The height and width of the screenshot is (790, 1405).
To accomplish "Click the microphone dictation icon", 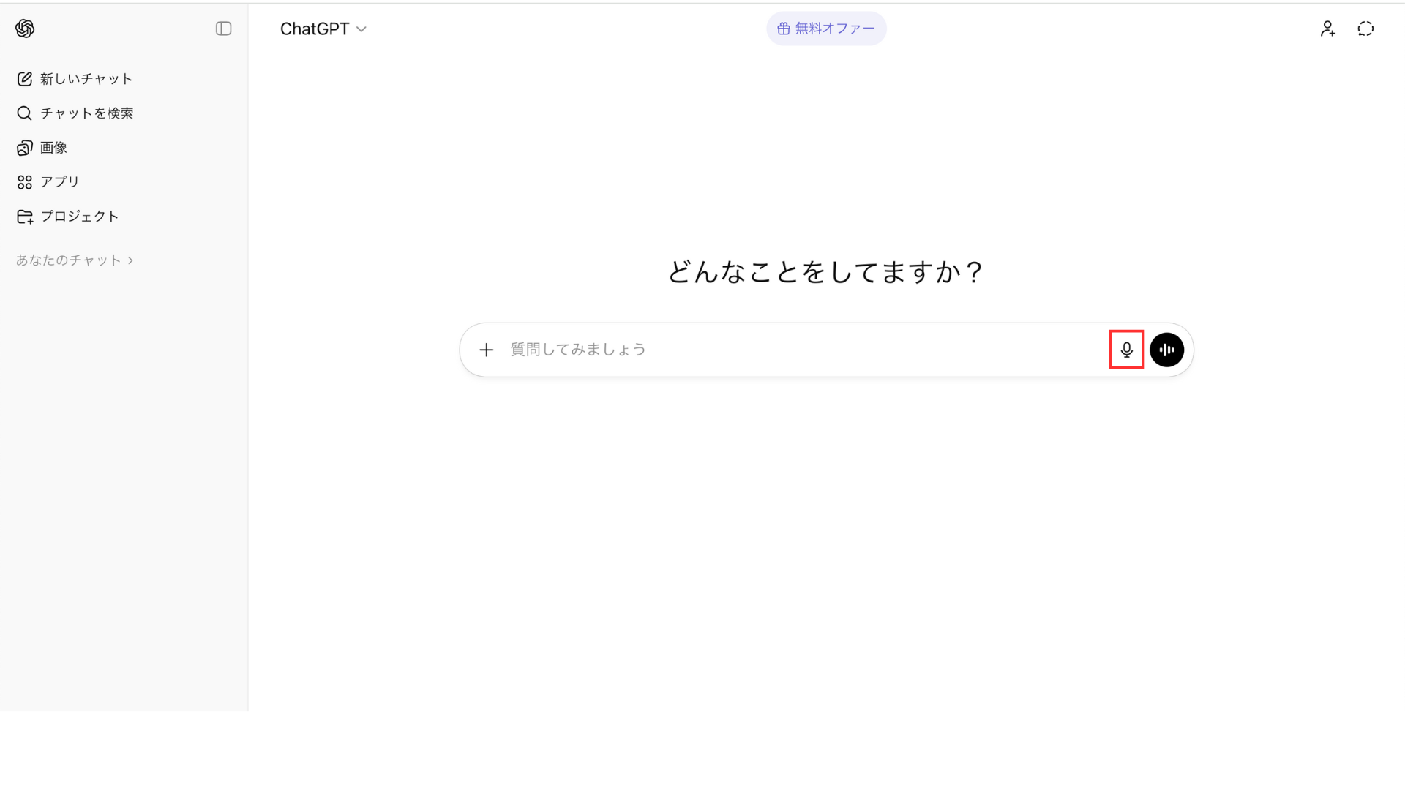I will coord(1126,350).
